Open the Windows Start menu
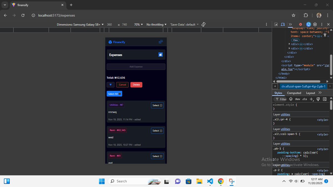This screenshot has height=187, width=333. tap(102, 181)
